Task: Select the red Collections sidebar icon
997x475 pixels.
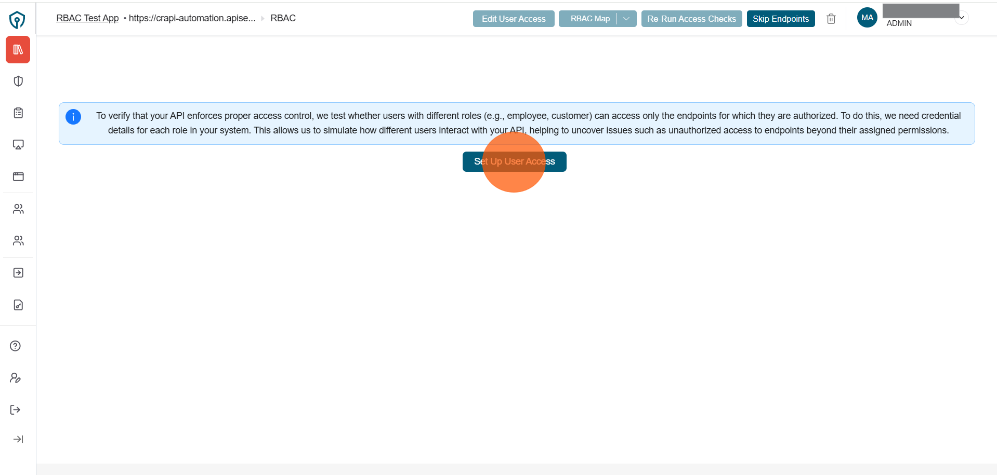Action: (x=18, y=49)
